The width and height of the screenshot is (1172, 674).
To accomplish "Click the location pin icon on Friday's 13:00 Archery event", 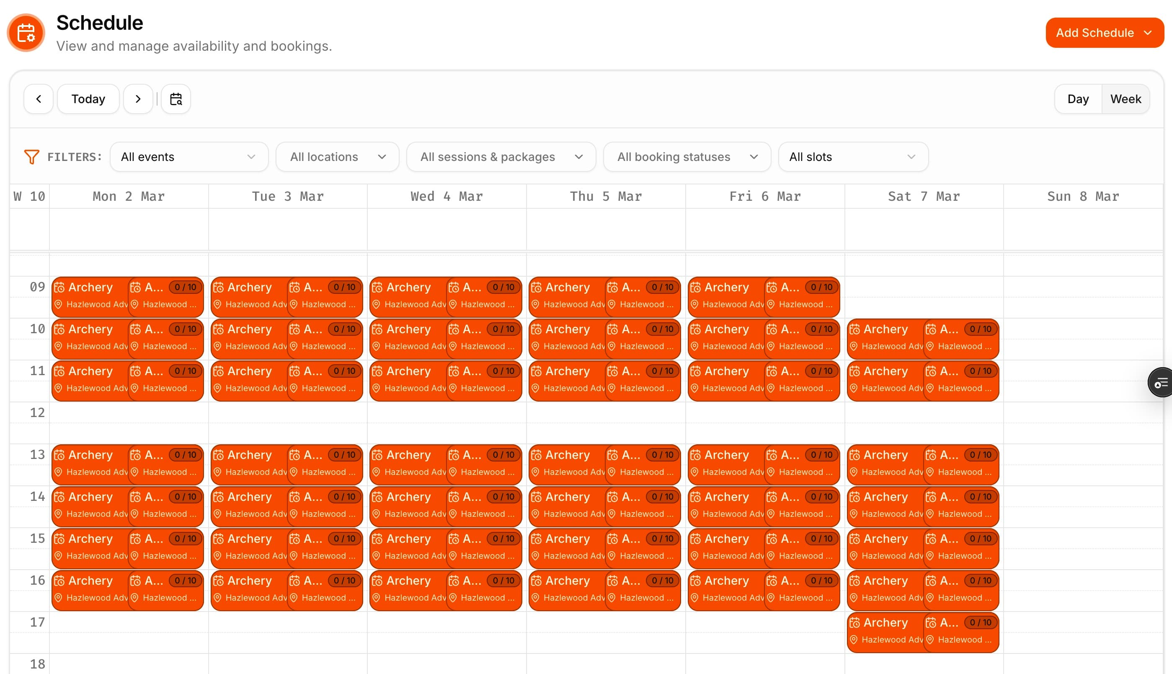I will 695,472.
